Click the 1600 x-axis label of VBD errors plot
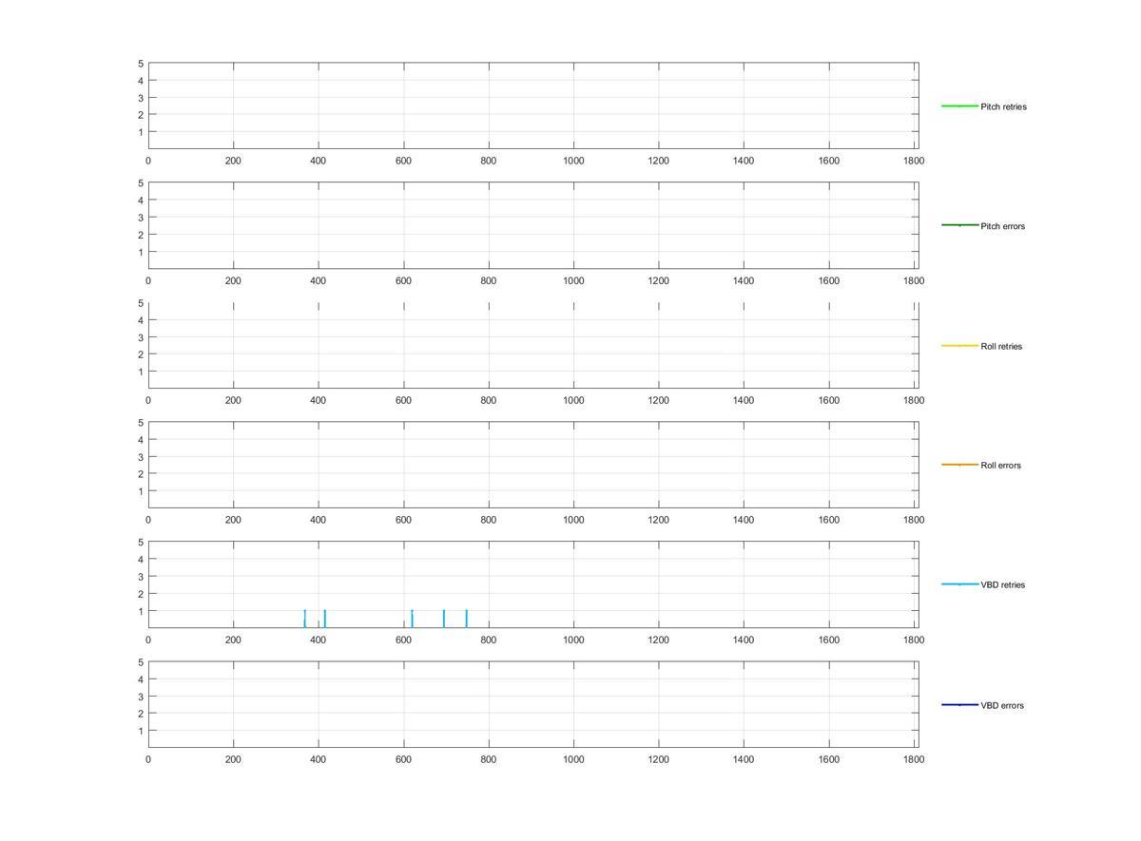1141x841 pixels. click(x=829, y=760)
